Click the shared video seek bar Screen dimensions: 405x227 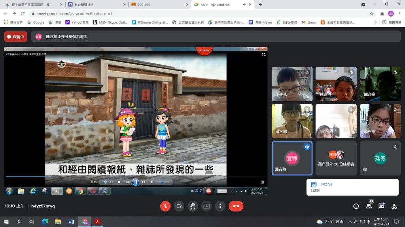click(x=136, y=177)
